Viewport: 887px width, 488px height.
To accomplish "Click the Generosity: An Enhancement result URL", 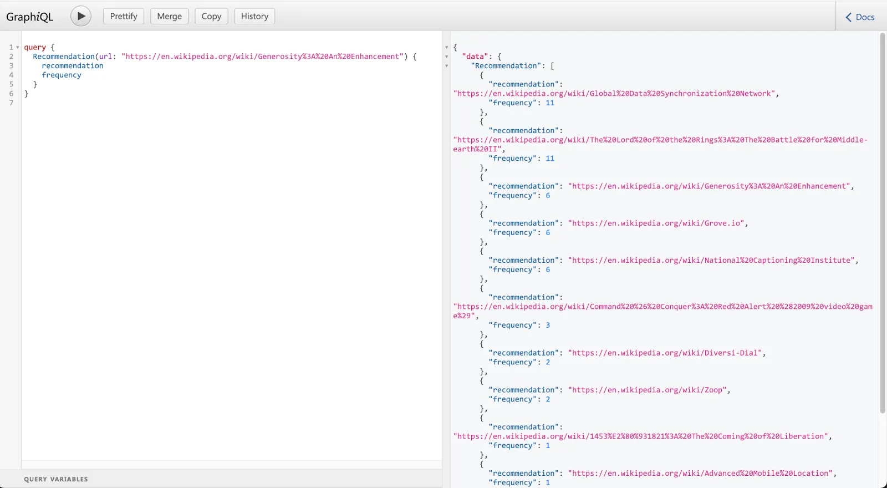I will click(x=709, y=186).
